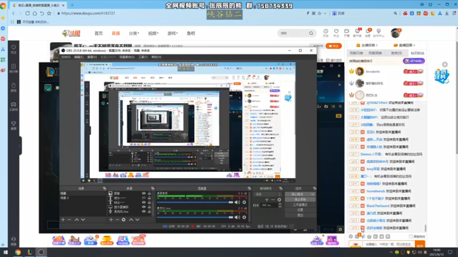Open the transition properties gear icon

(x=279, y=199)
